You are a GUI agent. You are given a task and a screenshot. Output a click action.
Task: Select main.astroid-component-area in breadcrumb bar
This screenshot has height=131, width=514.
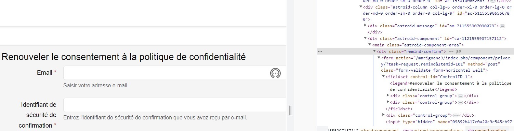click(x=434, y=130)
